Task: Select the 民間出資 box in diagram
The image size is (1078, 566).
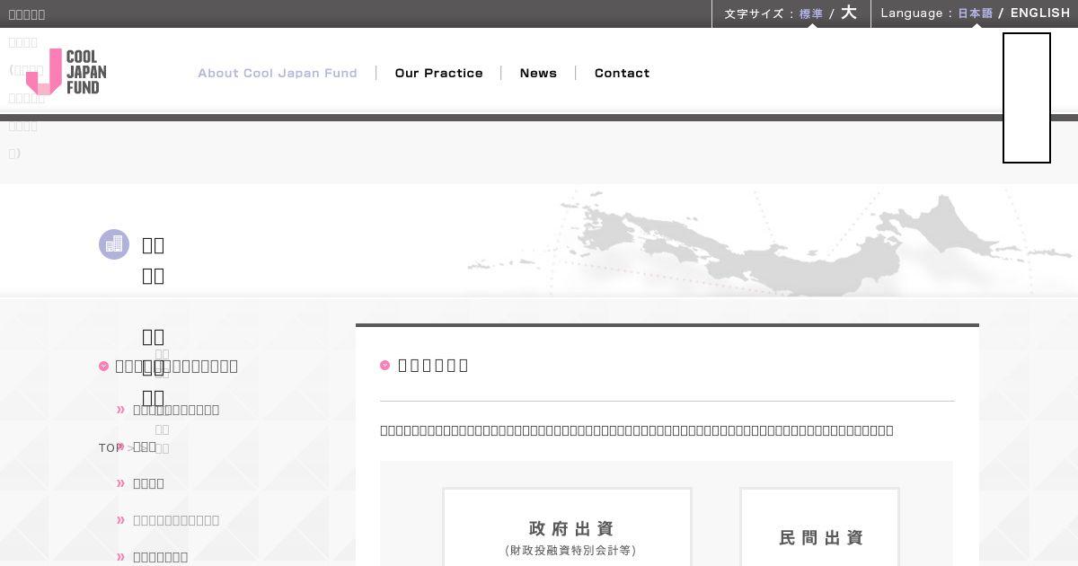Action: pos(819,527)
